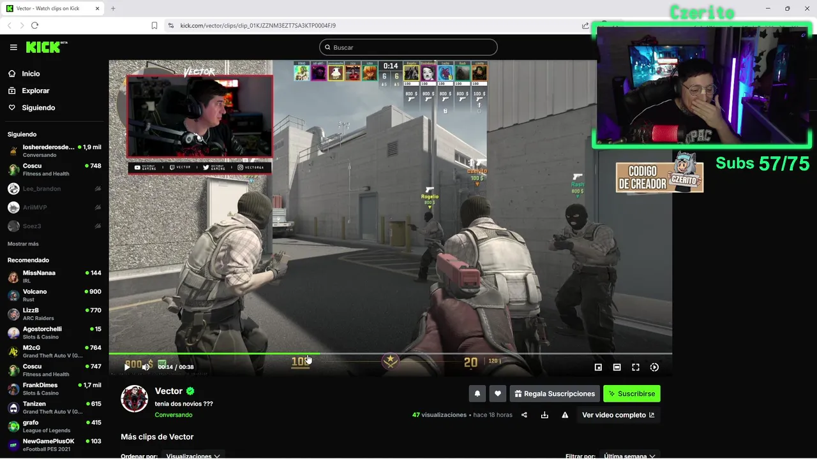Click LizzB avatar icon
The width and height of the screenshot is (817, 459).
tap(13, 314)
